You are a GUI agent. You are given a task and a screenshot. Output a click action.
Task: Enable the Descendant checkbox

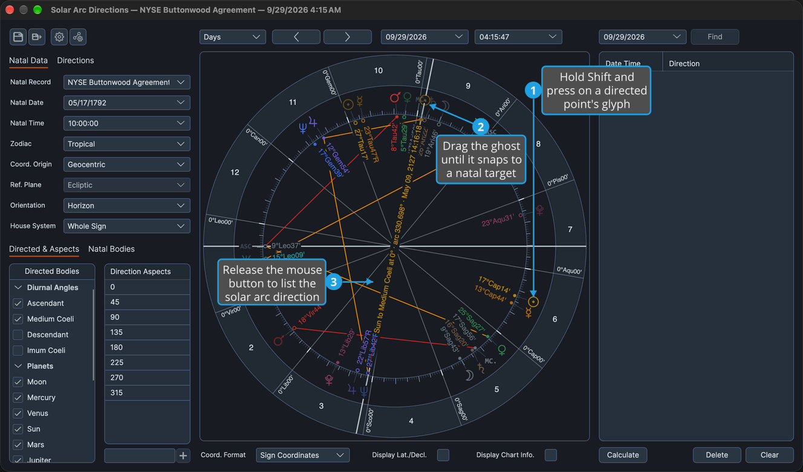(x=18, y=335)
